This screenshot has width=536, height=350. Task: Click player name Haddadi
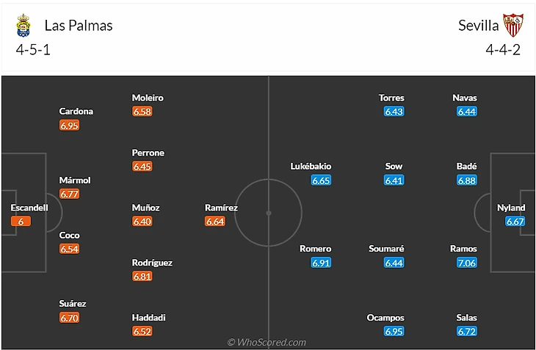point(149,318)
